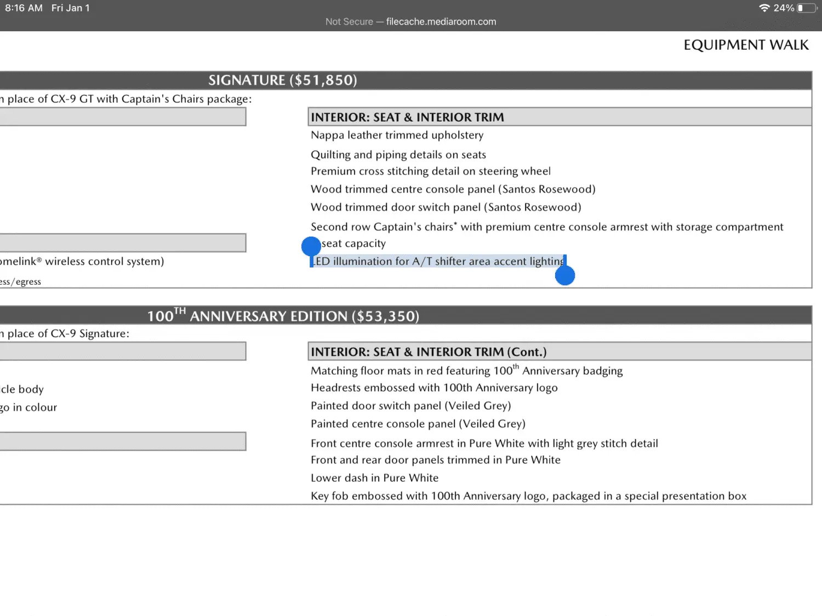Tap the Wi-Fi status icon

(x=764, y=8)
